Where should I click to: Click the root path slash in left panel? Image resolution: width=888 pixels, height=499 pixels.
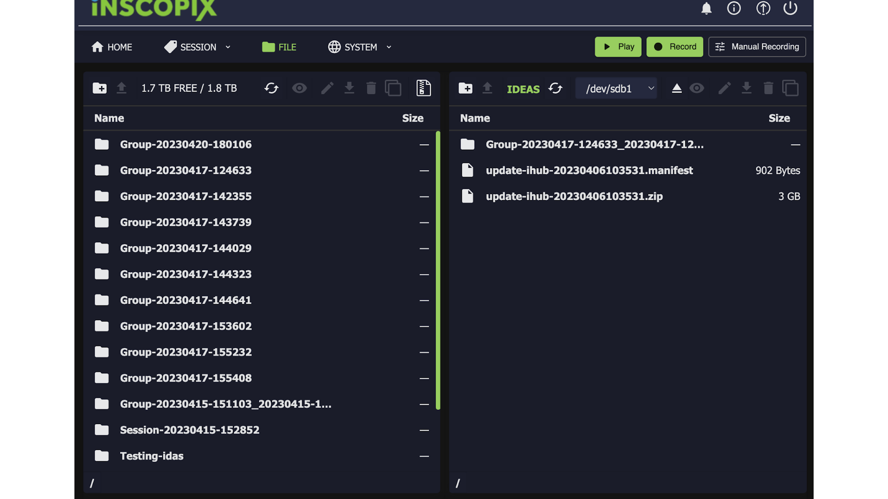click(92, 483)
